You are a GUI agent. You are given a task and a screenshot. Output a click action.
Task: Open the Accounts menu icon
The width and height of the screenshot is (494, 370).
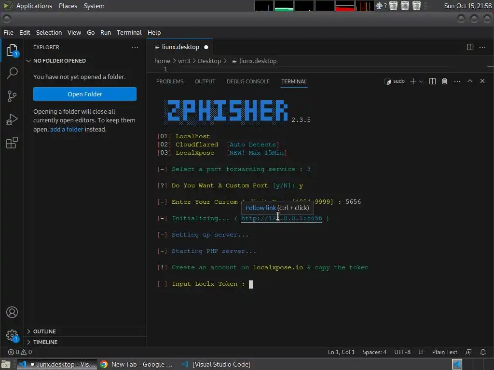click(x=12, y=312)
